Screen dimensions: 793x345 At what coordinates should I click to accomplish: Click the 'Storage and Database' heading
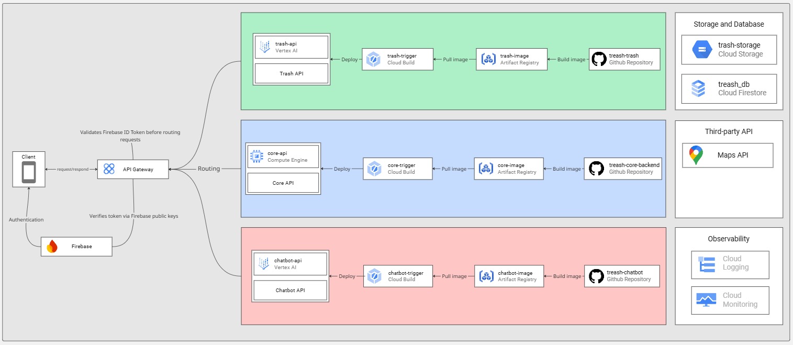(x=729, y=24)
